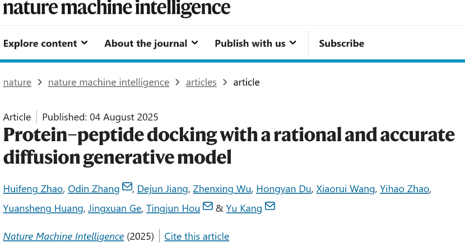Navigate to the articles breadcrumb
The image size is (465, 251).
(x=201, y=82)
